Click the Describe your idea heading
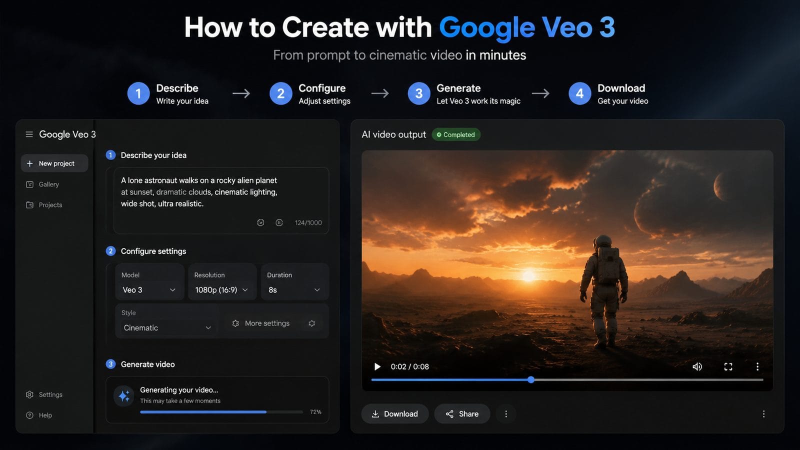Image resolution: width=800 pixels, height=450 pixels. (x=153, y=155)
